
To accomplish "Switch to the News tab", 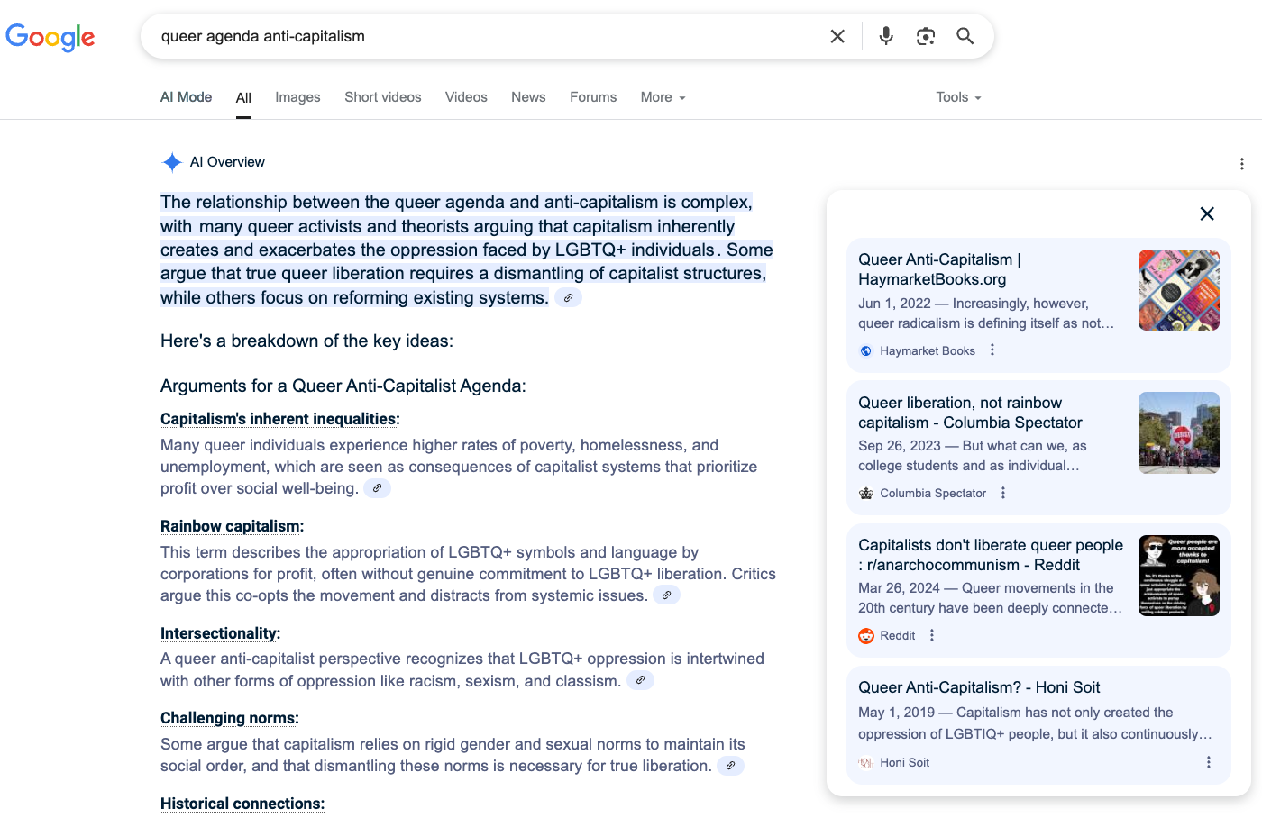I will point(528,97).
